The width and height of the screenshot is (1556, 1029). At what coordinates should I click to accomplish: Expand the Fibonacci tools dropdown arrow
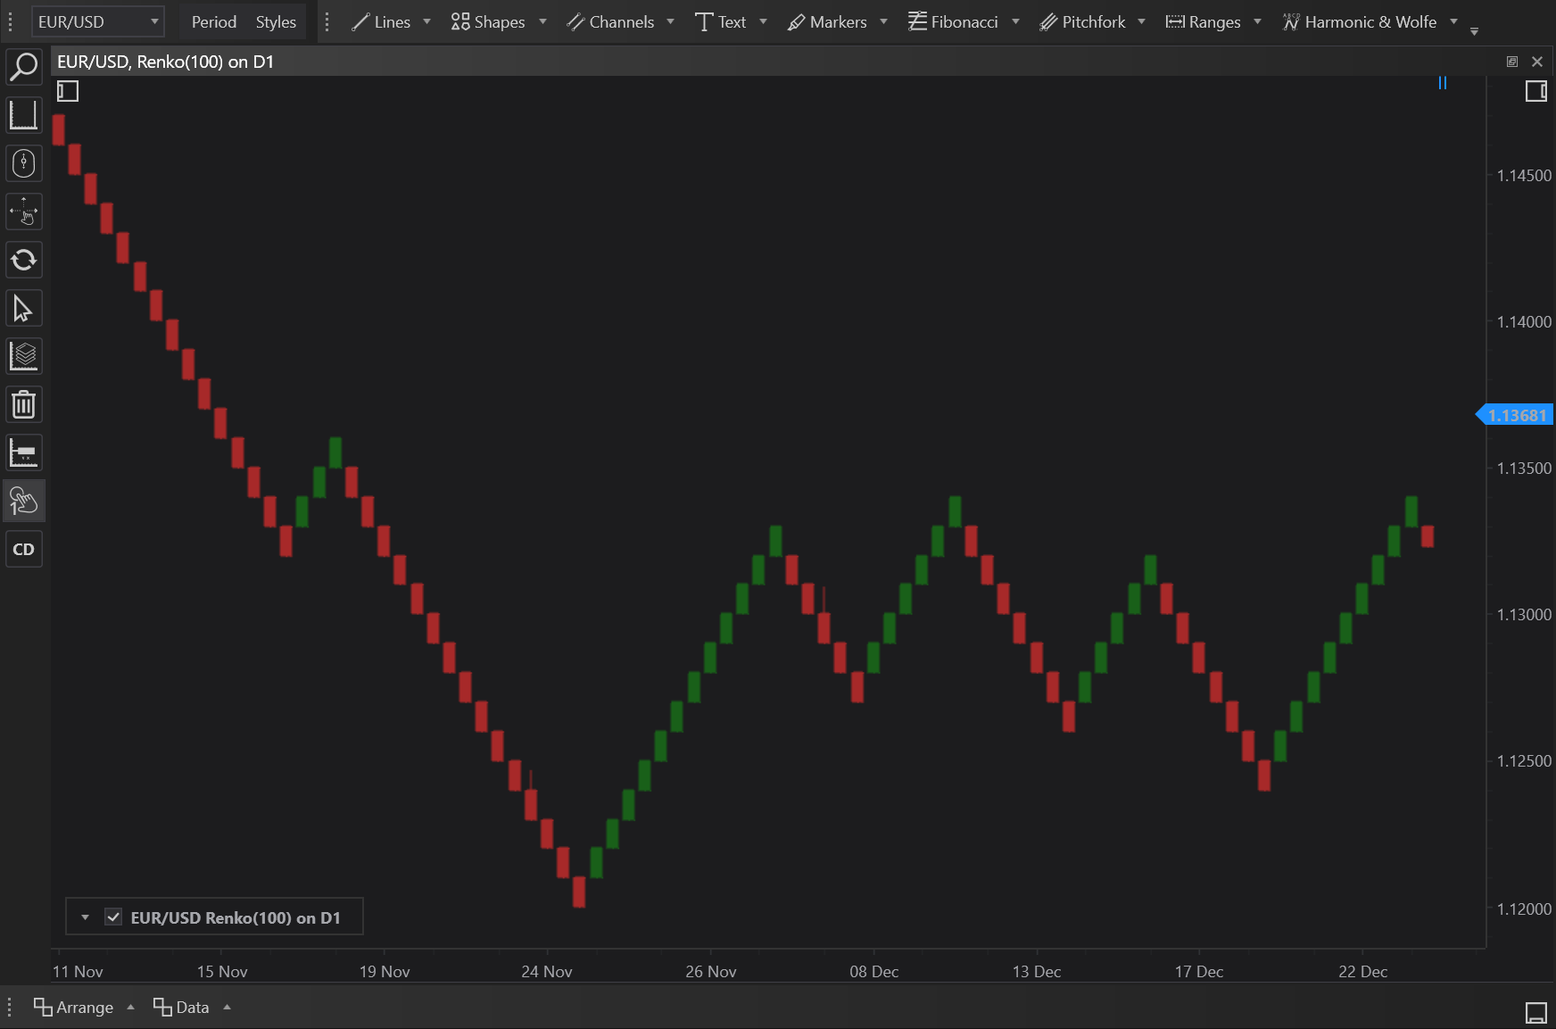[x=1015, y=21]
